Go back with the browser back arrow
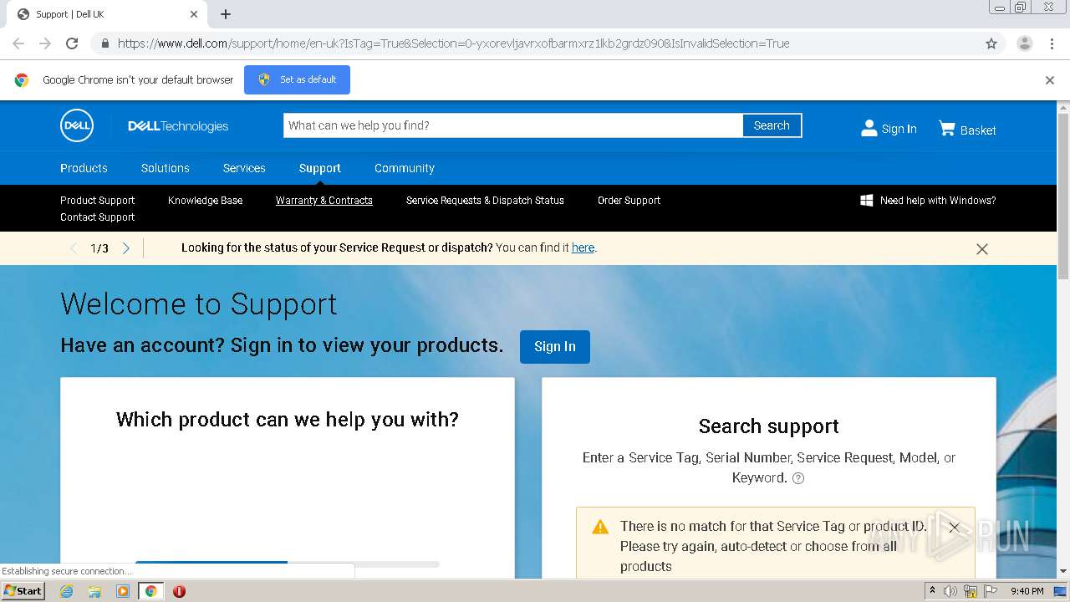The image size is (1070, 602). [18, 43]
